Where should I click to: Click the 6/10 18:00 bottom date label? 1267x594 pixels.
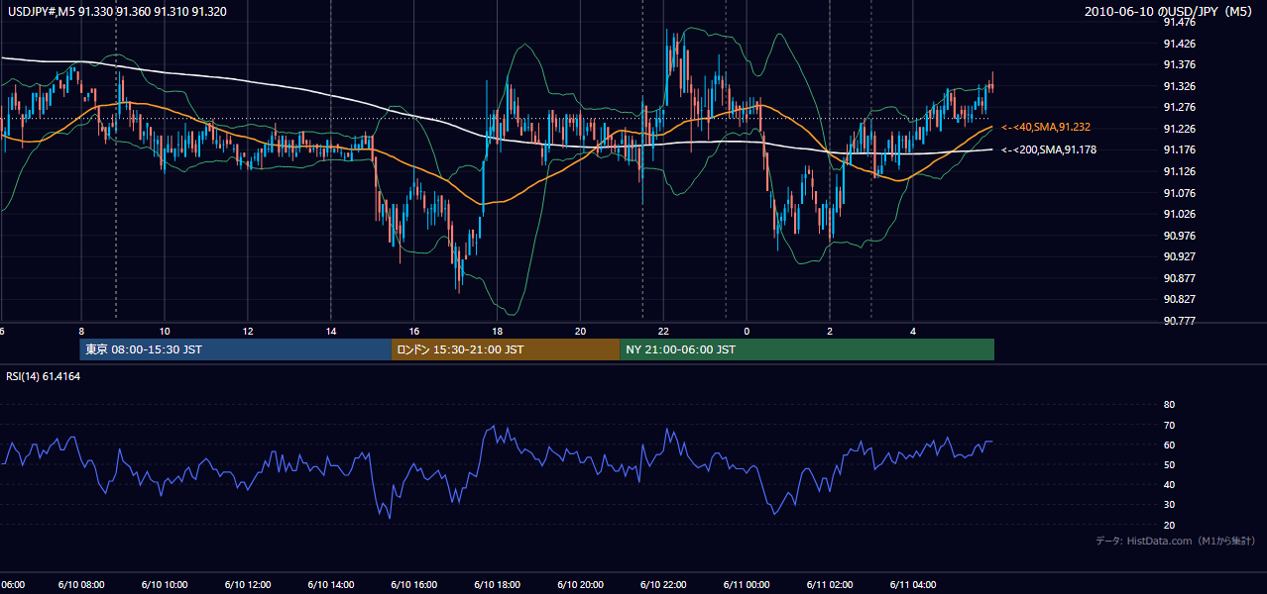point(498,585)
